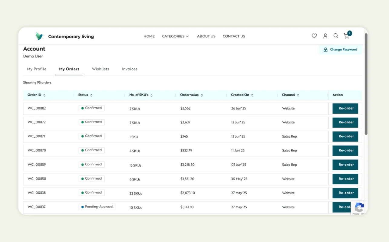Viewport: 389px width, 242px height.
Task: Open the Channel column sort control
Action: tap(298, 95)
